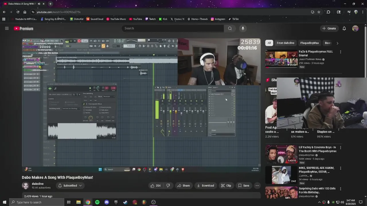Open options for FaZe & Plaqueboymax video

pyautogui.click(x=340, y=52)
